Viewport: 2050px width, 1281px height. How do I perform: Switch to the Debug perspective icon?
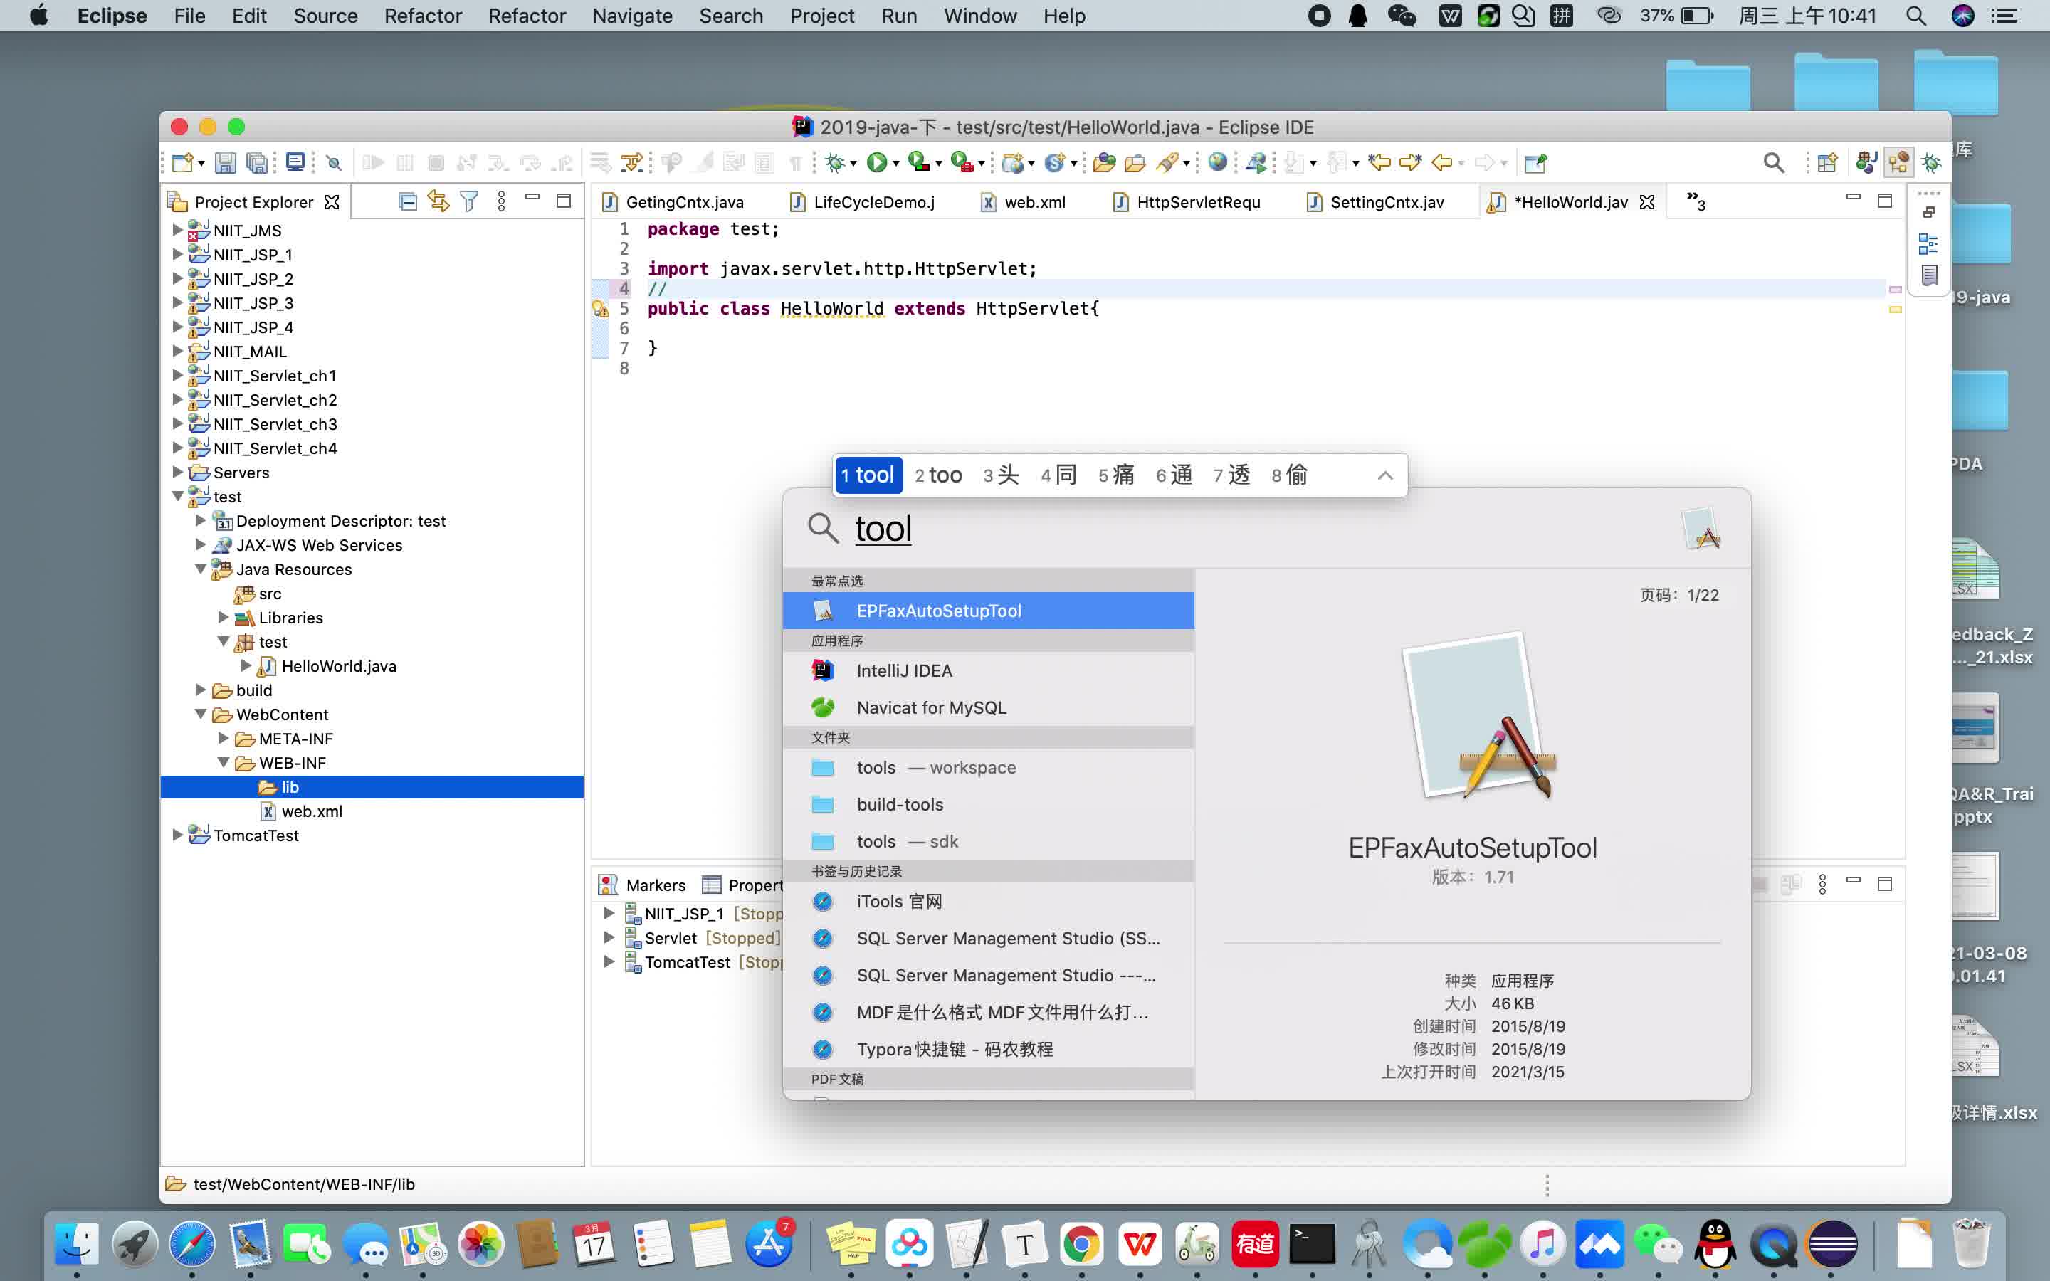point(1931,163)
